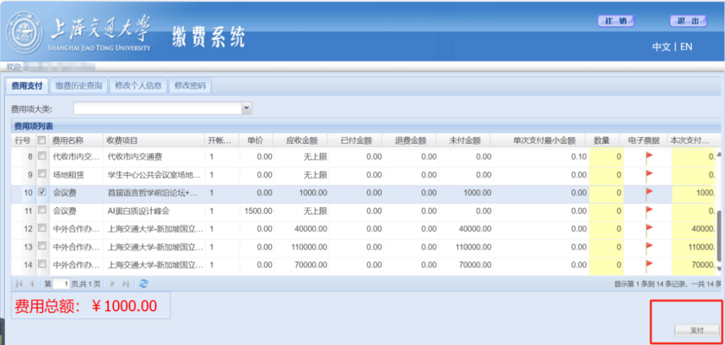Click the 注销 button in header
The image size is (725, 345).
coord(616,21)
